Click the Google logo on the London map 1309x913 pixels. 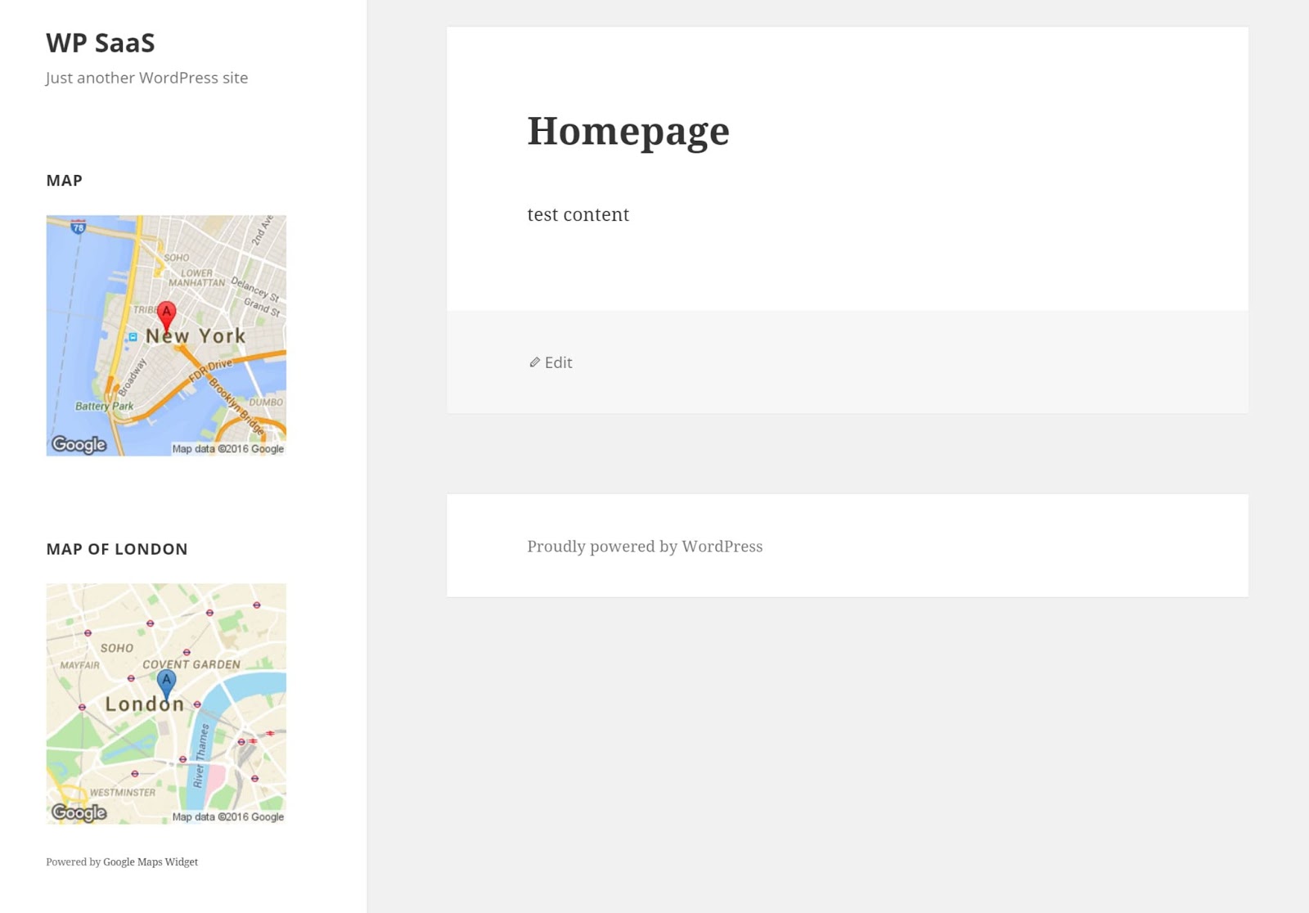click(x=79, y=812)
